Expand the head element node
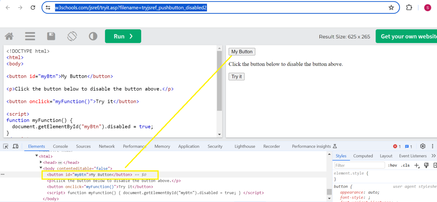This screenshot has height=202, width=437. point(41,162)
